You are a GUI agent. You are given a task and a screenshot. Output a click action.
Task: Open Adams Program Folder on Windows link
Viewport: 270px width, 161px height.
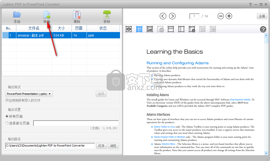tap(170, 137)
